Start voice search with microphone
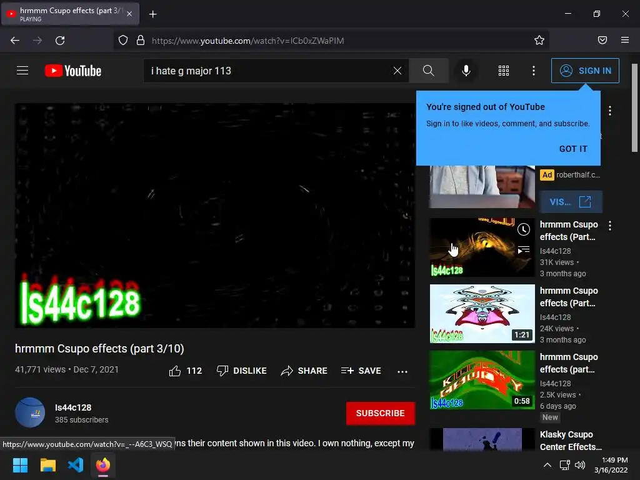Image resolution: width=640 pixels, height=480 pixels. 466,71
